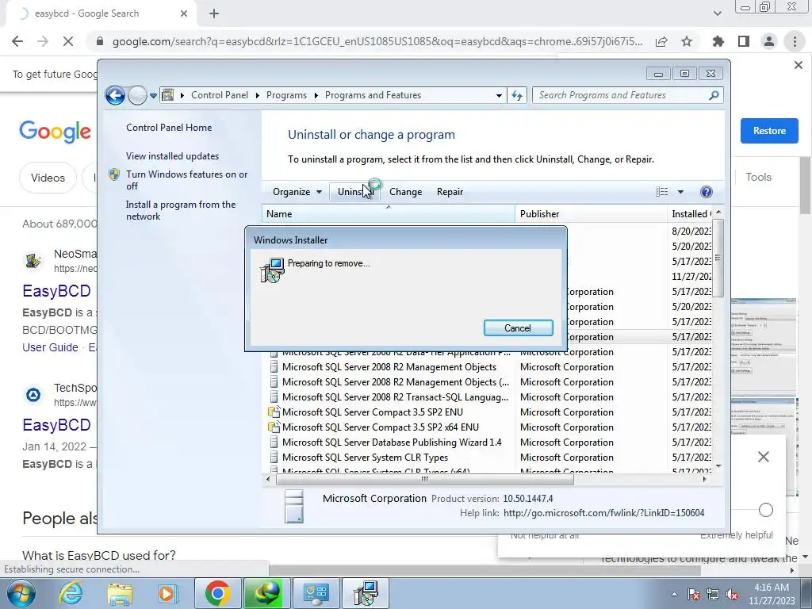Open Windows Explorer from taskbar
The height and width of the screenshot is (609, 812).
(x=120, y=593)
